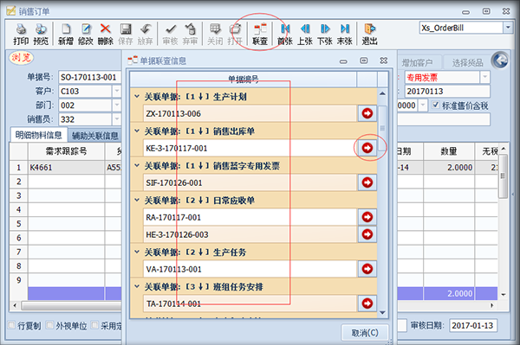Go to last record 末张
Screen dimensions: 520x345
(x=345, y=34)
